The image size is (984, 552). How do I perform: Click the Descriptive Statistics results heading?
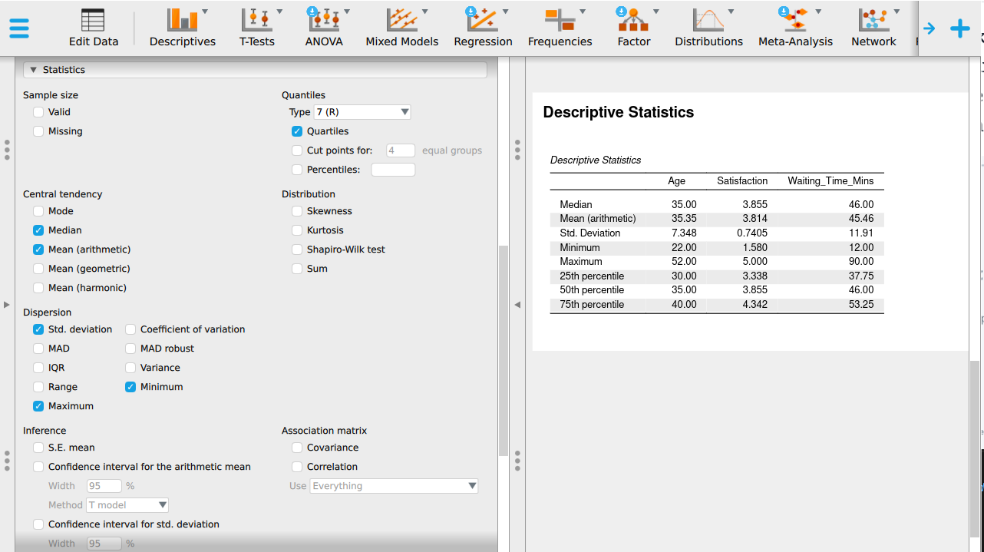pyautogui.click(x=619, y=112)
